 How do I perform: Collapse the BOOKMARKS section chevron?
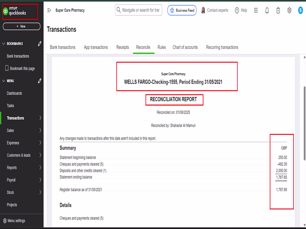coord(4,44)
